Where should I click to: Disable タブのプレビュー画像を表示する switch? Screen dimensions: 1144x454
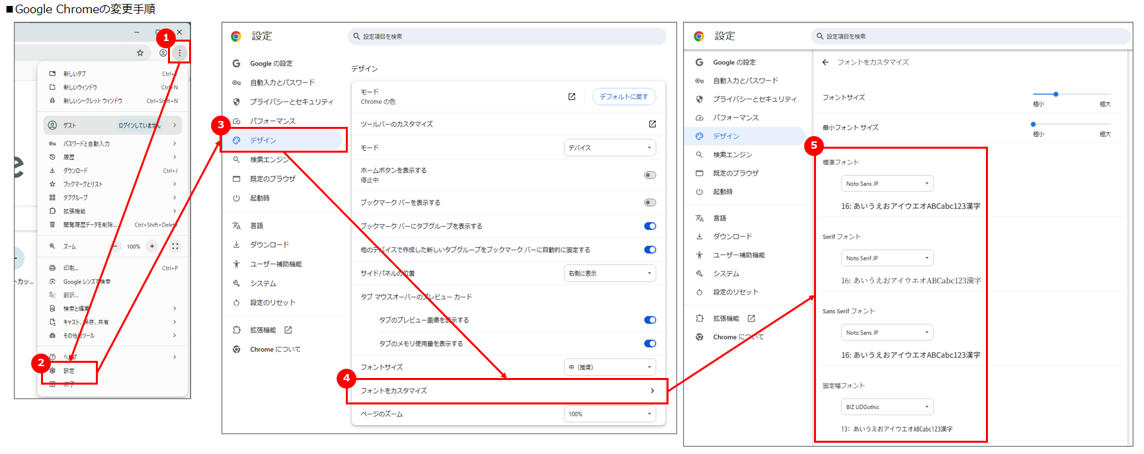click(650, 320)
